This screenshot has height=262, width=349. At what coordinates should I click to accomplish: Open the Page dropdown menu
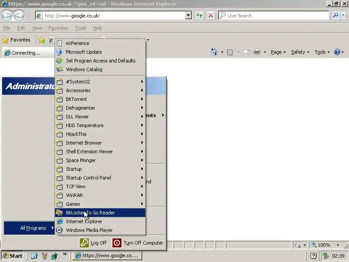278,52
